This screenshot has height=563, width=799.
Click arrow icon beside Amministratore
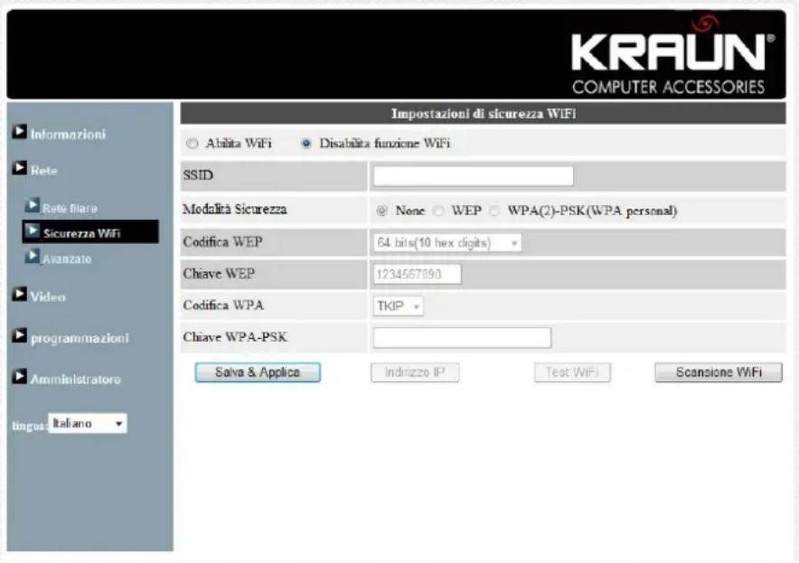(19, 377)
